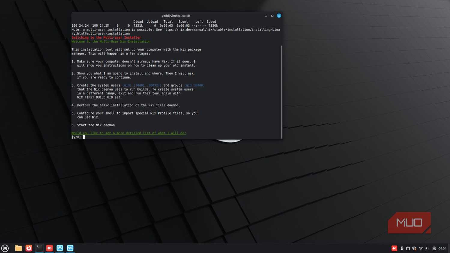Click the 'Would you like to see' question

tap(129, 133)
